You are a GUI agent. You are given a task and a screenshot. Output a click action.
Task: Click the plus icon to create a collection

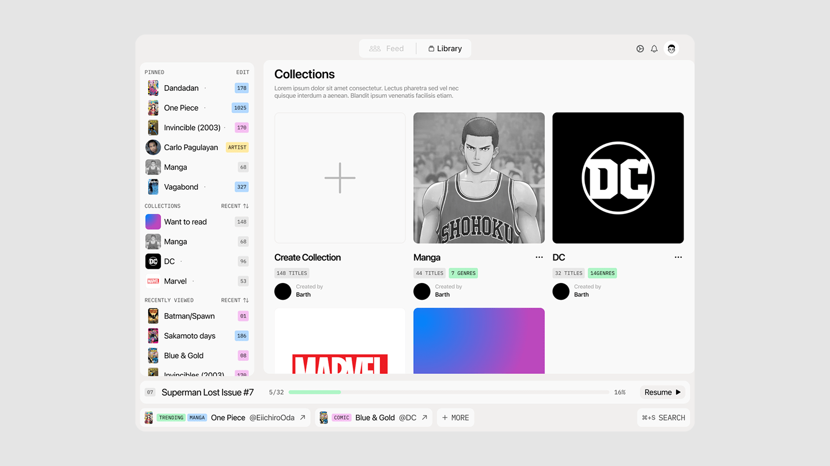pos(340,178)
